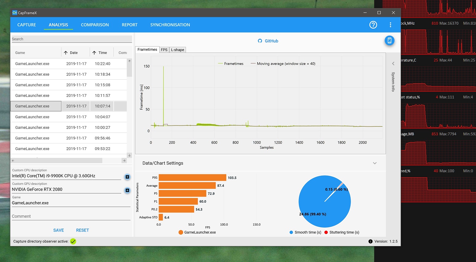This screenshot has width=476, height=262.
Task: Click the record list scroll up arrow
Action: [129, 61]
